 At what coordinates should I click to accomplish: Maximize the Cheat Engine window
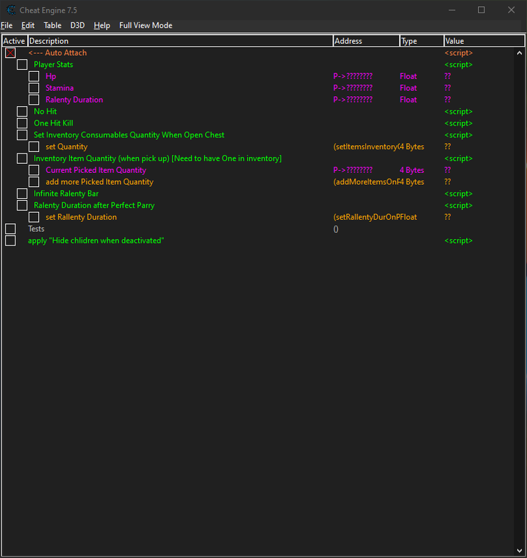coord(482,10)
